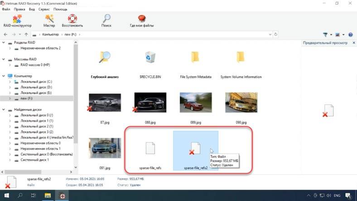Open the address bar history dropdown

click(x=270, y=34)
